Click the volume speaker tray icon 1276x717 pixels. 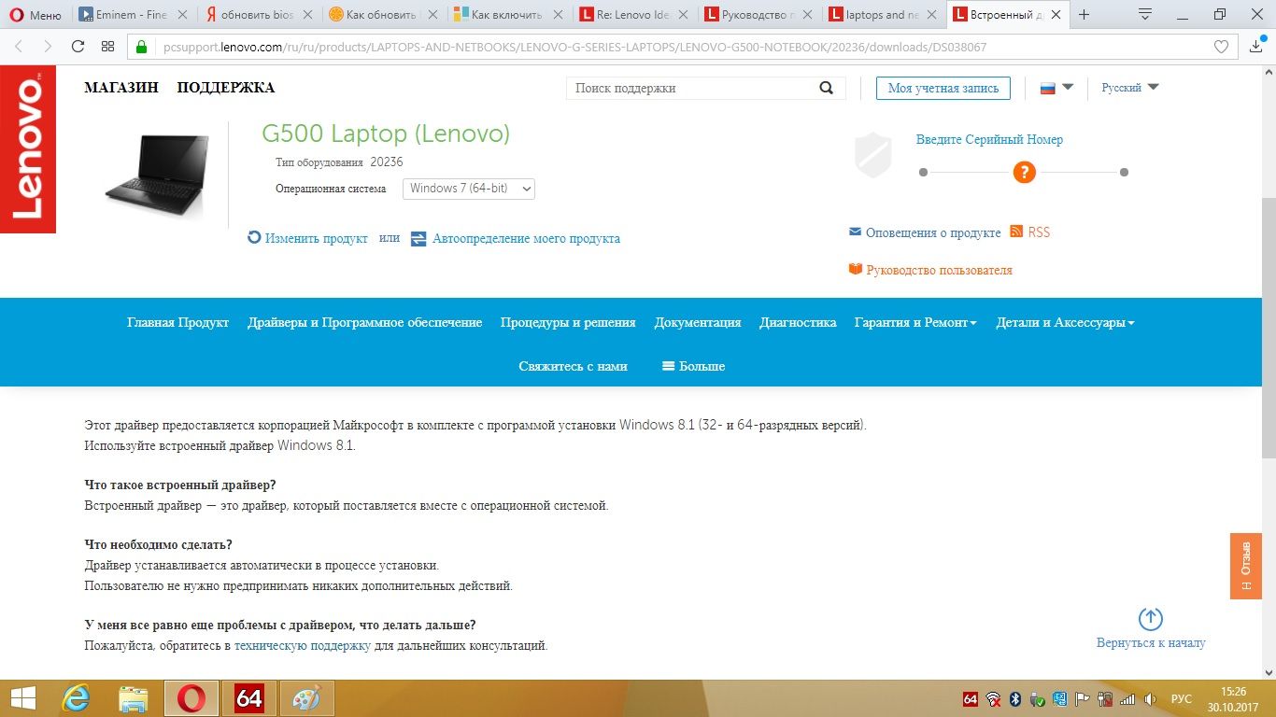1150,699
